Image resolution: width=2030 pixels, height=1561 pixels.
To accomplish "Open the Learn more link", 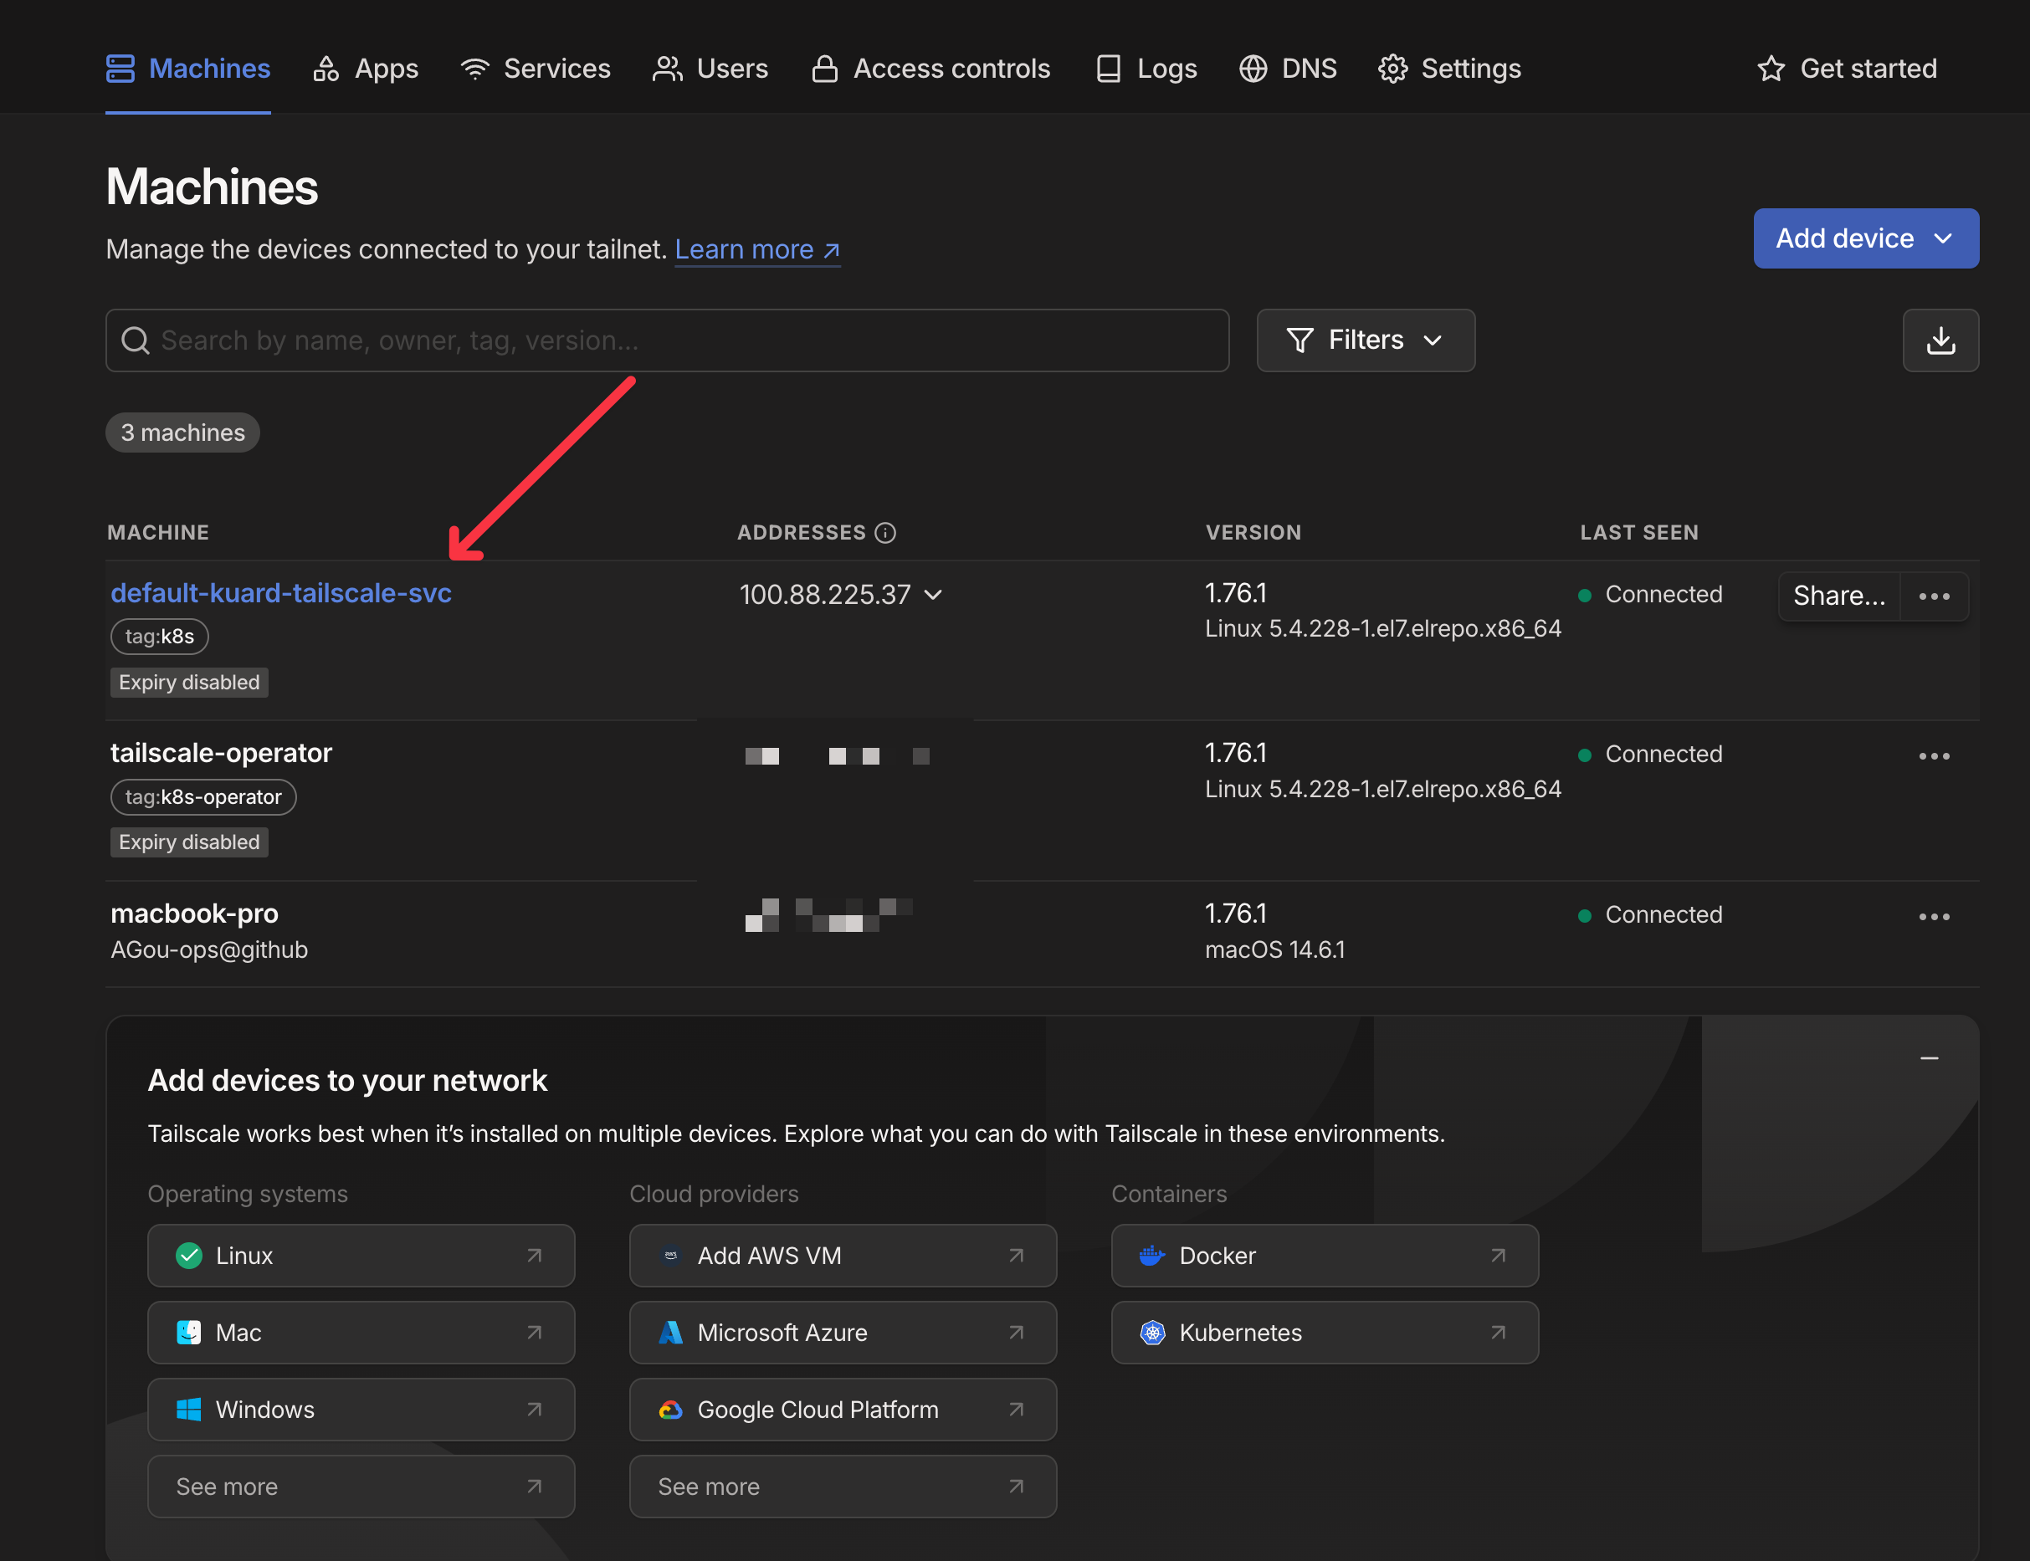I will coord(757,249).
